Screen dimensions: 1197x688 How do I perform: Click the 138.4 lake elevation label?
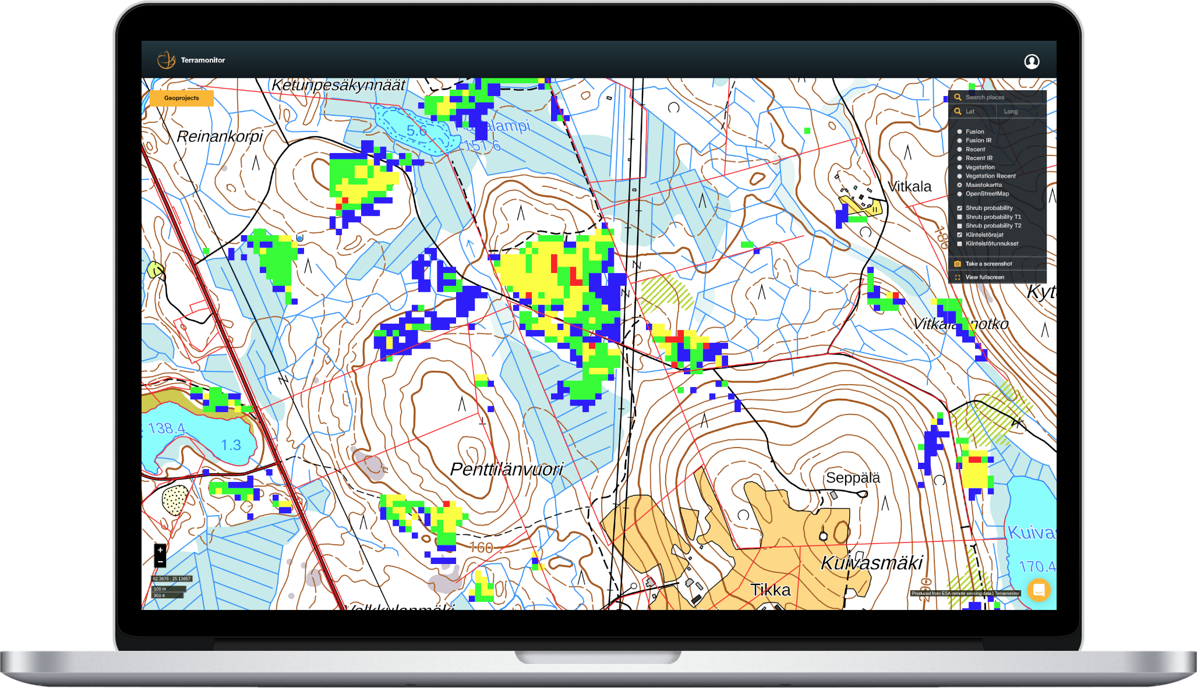(x=166, y=428)
